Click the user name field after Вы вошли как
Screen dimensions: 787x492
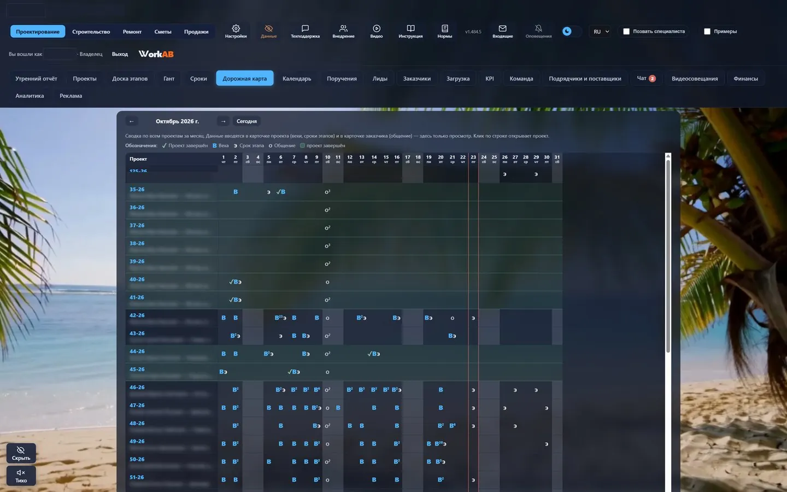(x=60, y=54)
